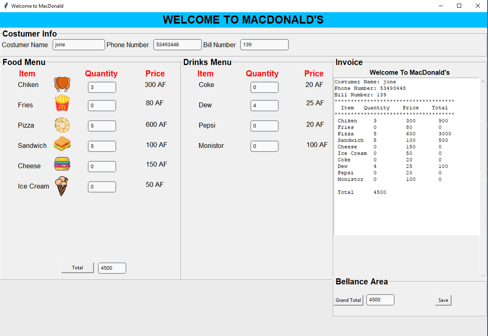
Task: Select the Chiken quantity field
Action: pos(102,87)
